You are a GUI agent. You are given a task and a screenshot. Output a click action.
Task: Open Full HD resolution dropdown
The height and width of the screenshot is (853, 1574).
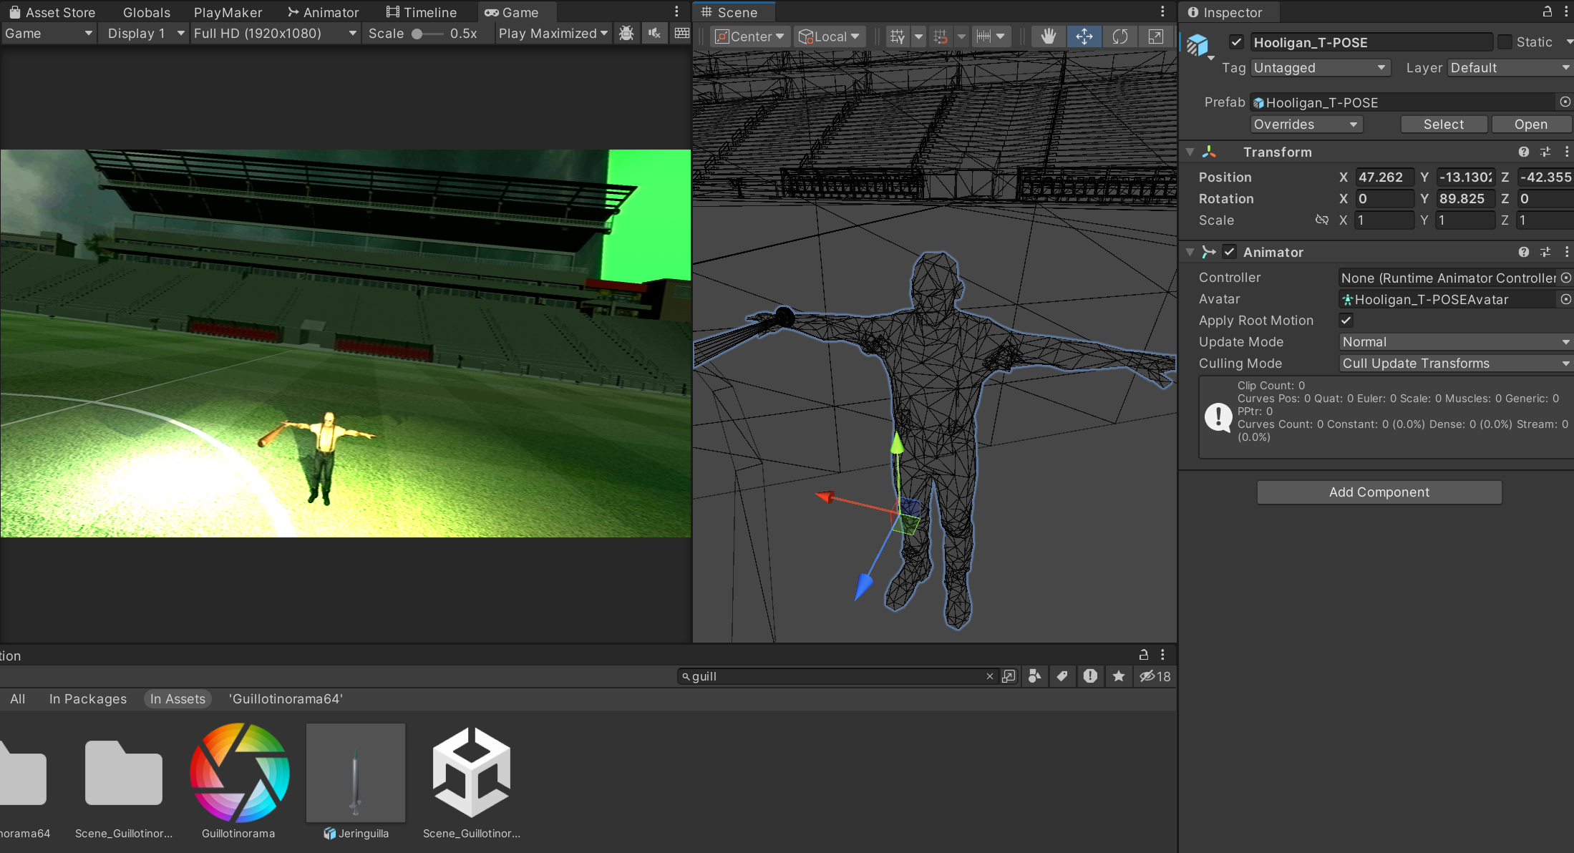pos(275,34)
